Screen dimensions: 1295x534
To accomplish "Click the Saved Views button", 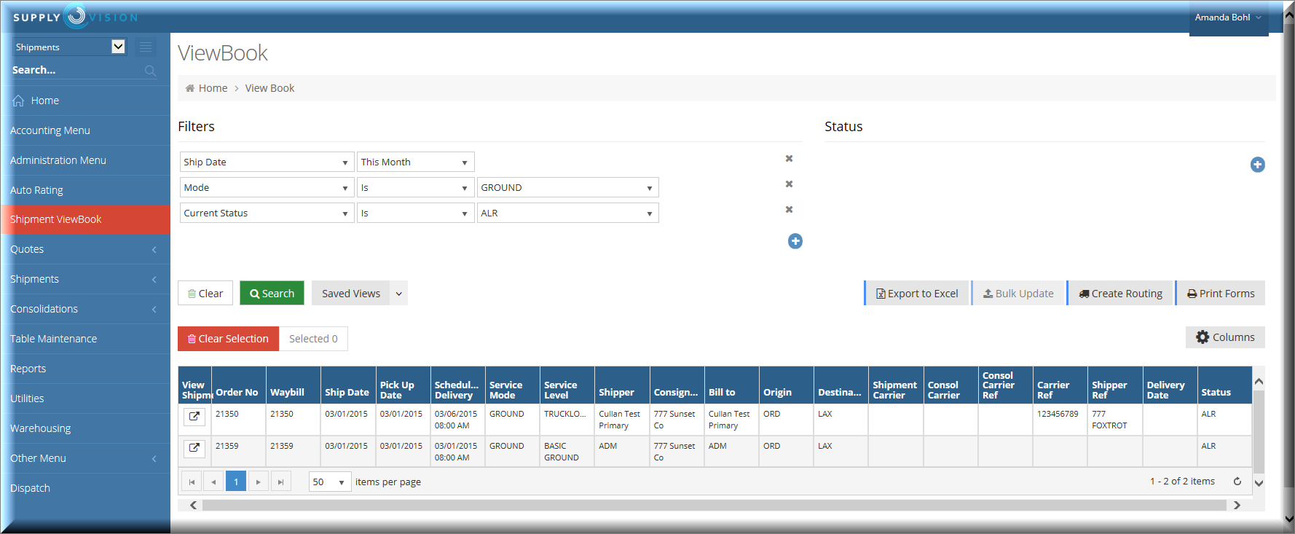I will tap(351, 294).
